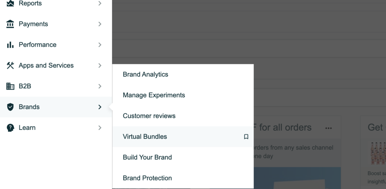The width and height of the screenshot is (386, 189).
Task: Click the Reports chart icon
Action: point(10,3)
